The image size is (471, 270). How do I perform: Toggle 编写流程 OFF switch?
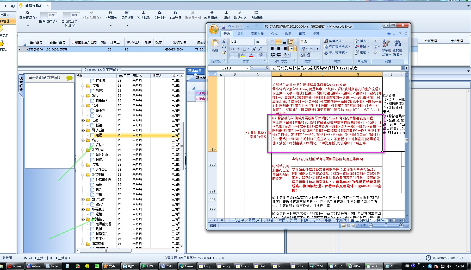point(48,15)
